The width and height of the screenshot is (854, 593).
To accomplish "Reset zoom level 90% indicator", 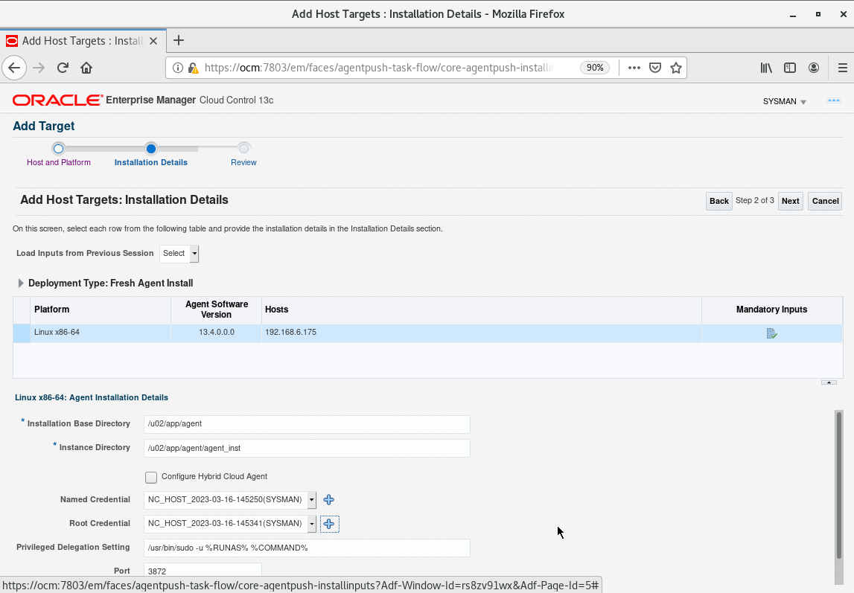I will coord(595,68).
